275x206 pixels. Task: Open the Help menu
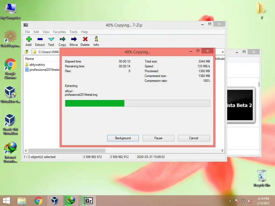[x=84, y=32]
